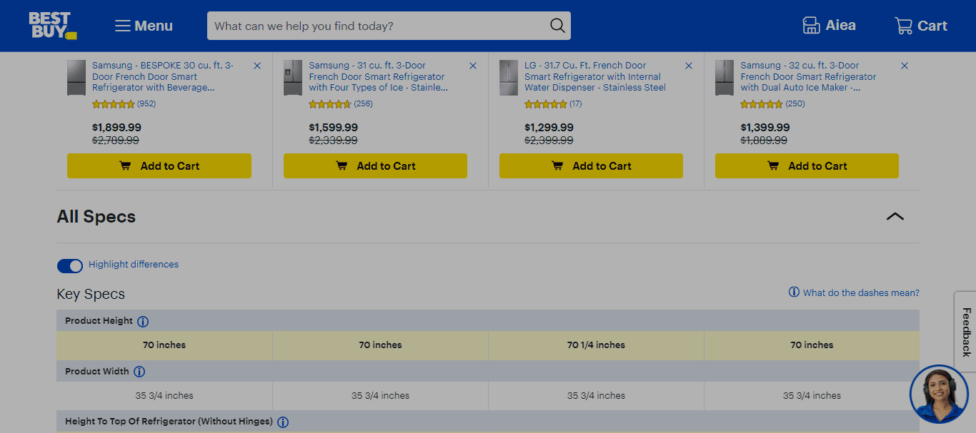Remove Samsung BESPOKE 30 cu. ft. from comparison
The width and height of the screenshot is (976, 433).
click(x=257, y=66)
